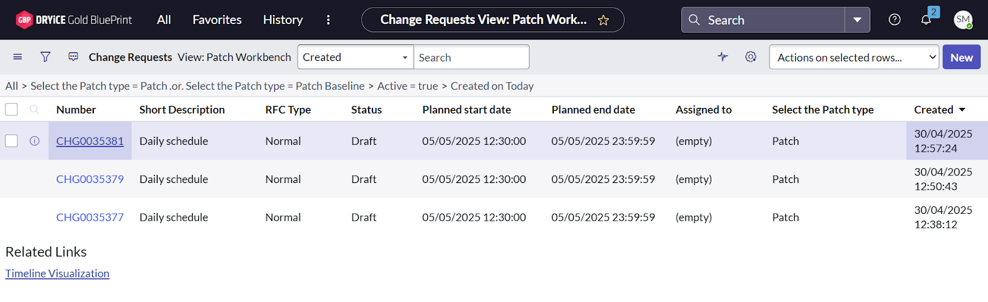Image resolution: width=988 pixels, height=302 pixels.
Task: Open the Favorites menu
Action: 217,20
